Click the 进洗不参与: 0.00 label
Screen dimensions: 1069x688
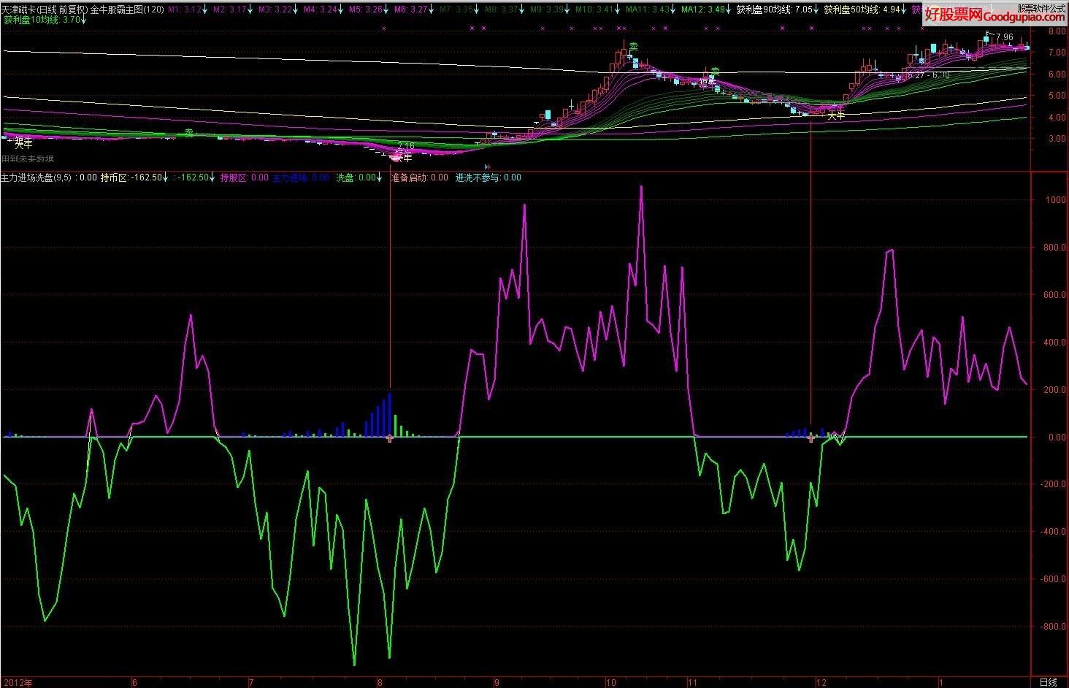(x=488, y=177)
